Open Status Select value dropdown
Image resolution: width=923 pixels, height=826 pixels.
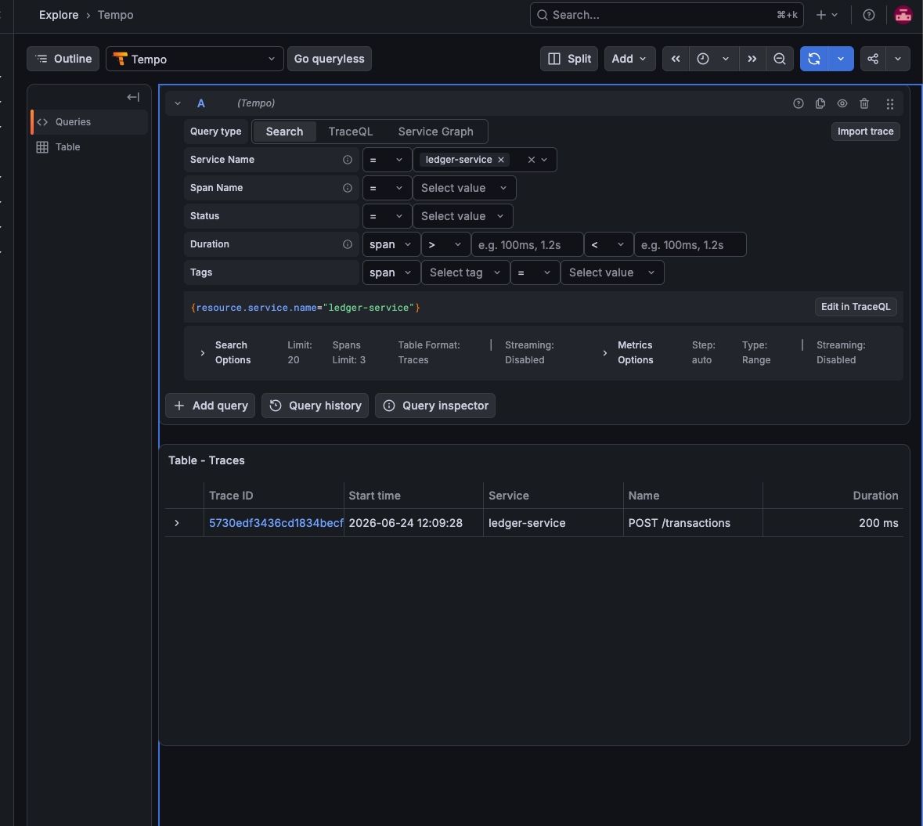point(463,216)
